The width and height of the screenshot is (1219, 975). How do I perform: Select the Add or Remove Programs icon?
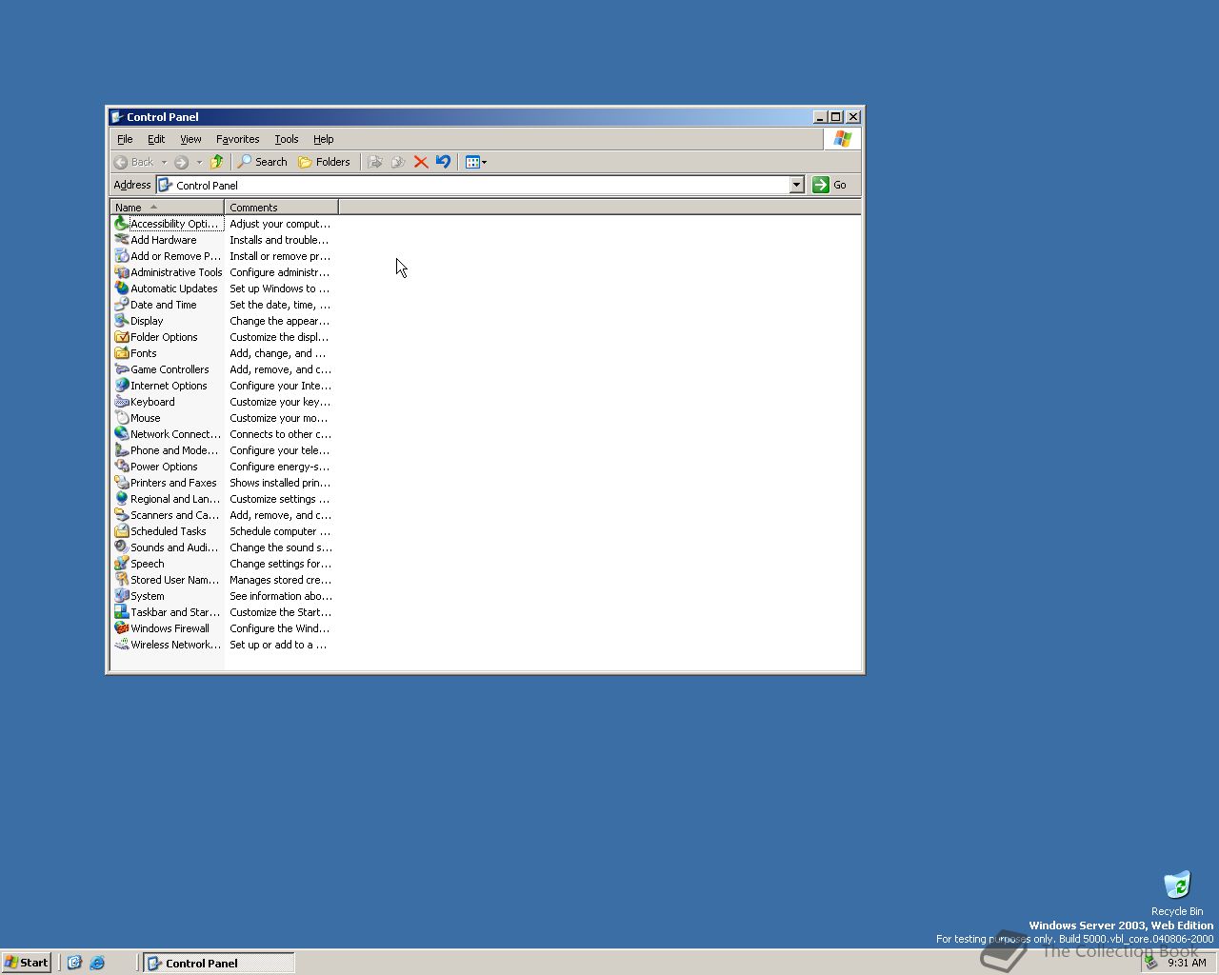click(x=121, y=256)
